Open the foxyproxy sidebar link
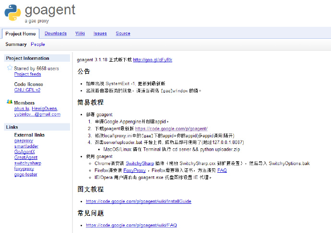The image size is (331, 233). (x=24, y=169)
